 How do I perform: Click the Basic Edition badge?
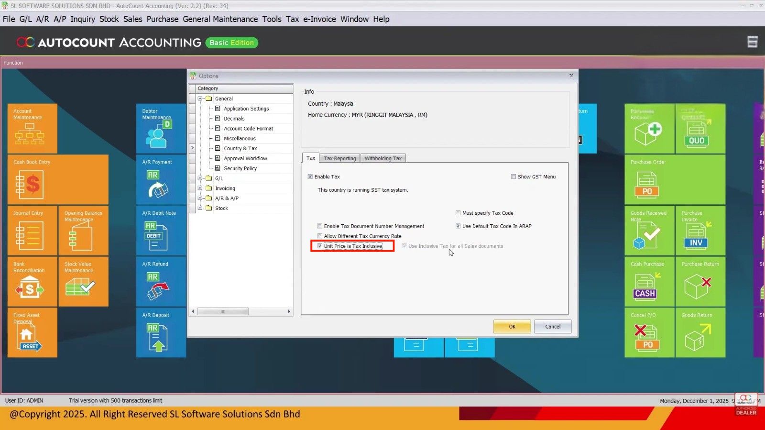(x=232, y=43)
